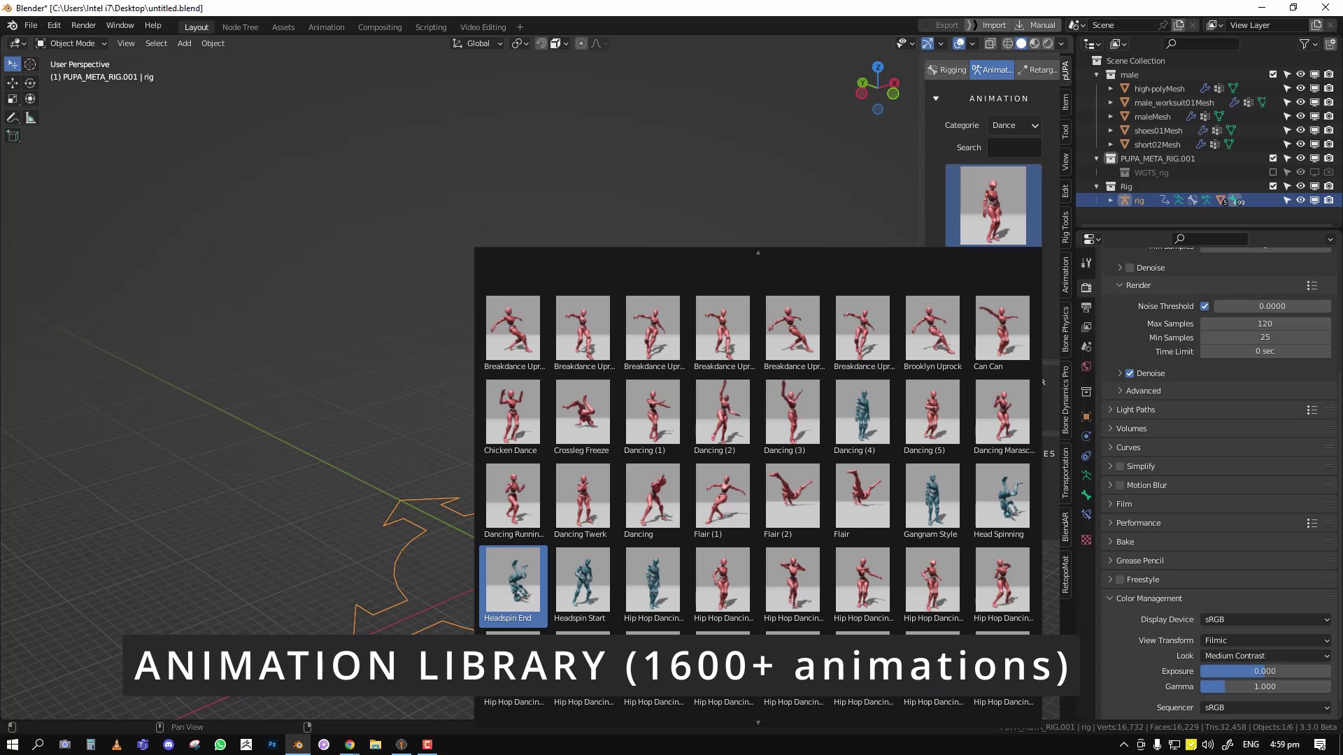Select the Rotate tool in the toolbar
Image resolution: width=1343 pixels, height=755 pixels.
click(30, 82)
